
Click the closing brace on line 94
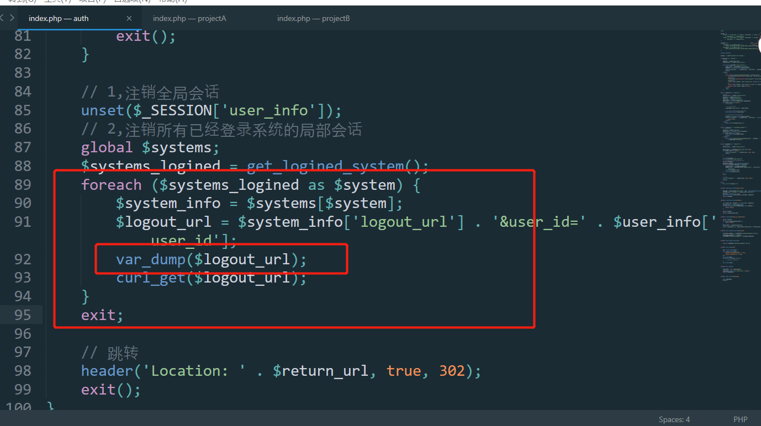[x=85, y=296]
